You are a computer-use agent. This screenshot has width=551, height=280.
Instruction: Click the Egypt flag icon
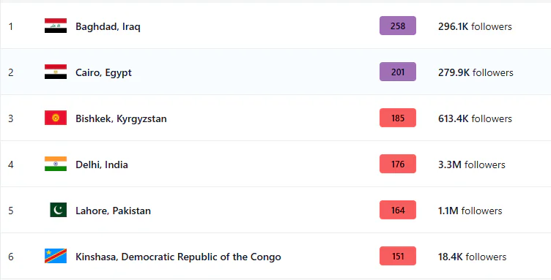point(56,72)
